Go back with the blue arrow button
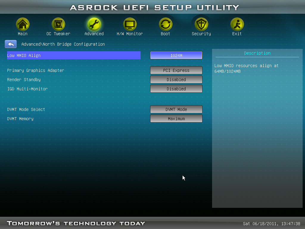305x229 pixels. coord(11,44)
